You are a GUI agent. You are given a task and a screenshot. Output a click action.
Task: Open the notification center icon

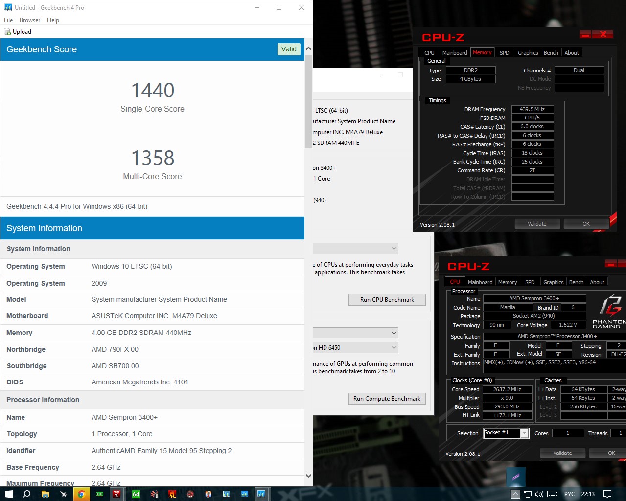click(x=607, y=494)
